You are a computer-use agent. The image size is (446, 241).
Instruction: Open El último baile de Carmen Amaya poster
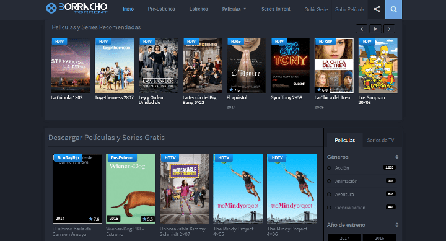point(77,188)
